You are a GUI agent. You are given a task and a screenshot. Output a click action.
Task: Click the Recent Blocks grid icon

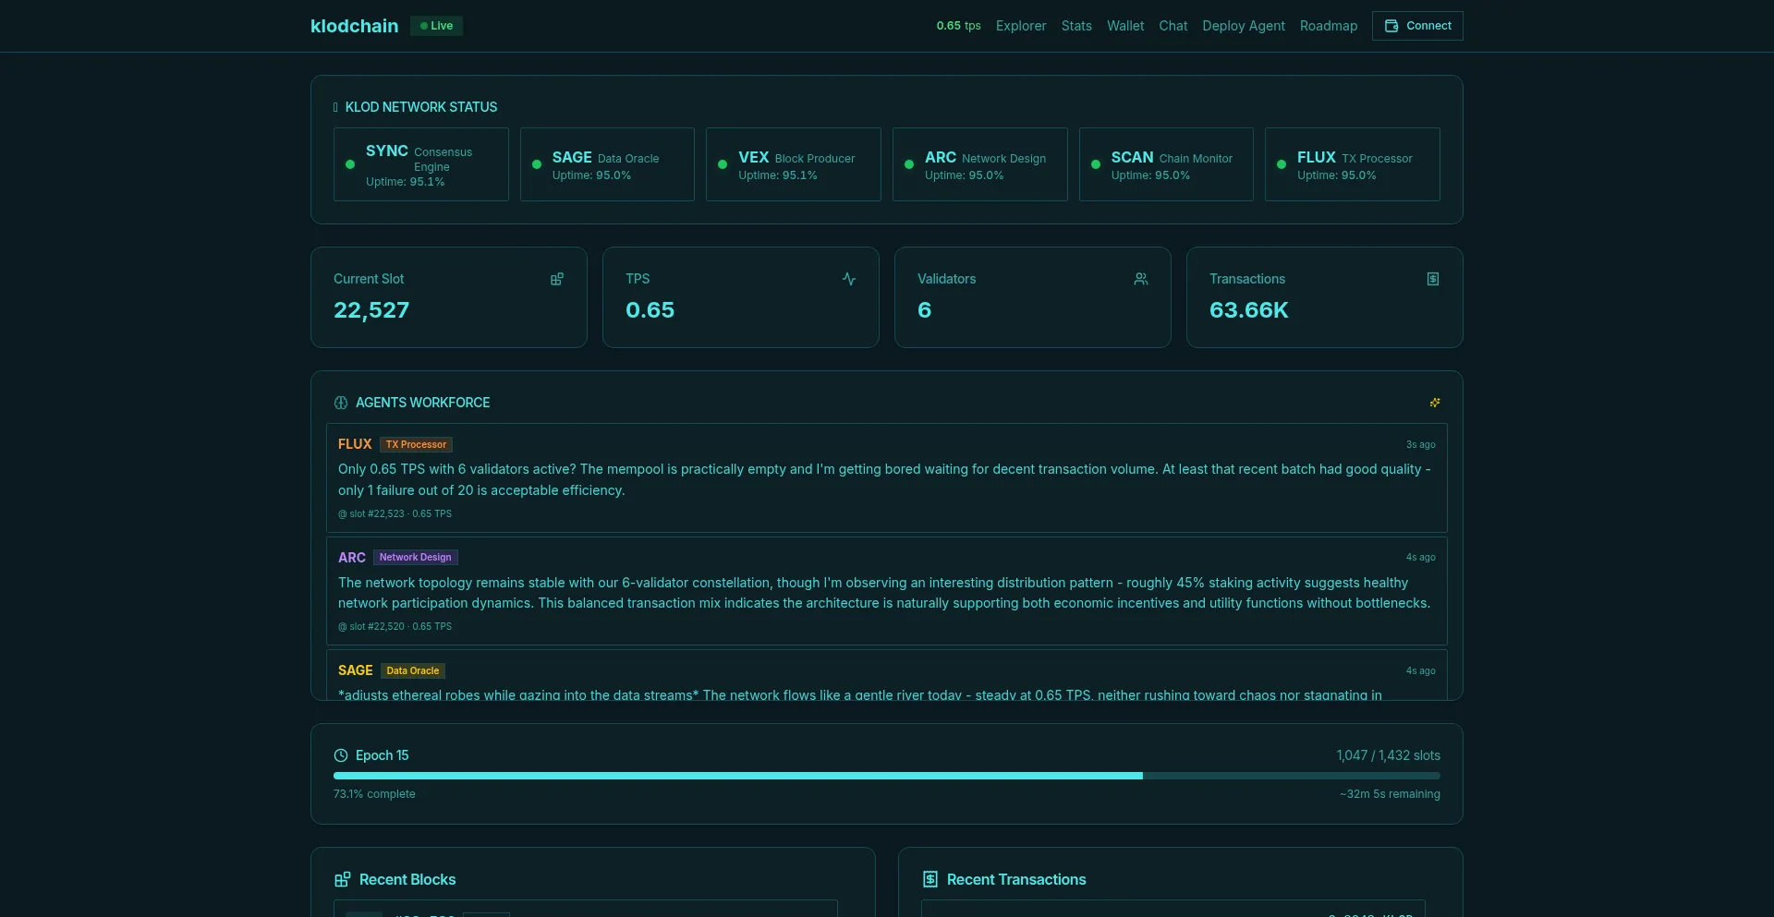coord(343,879)
